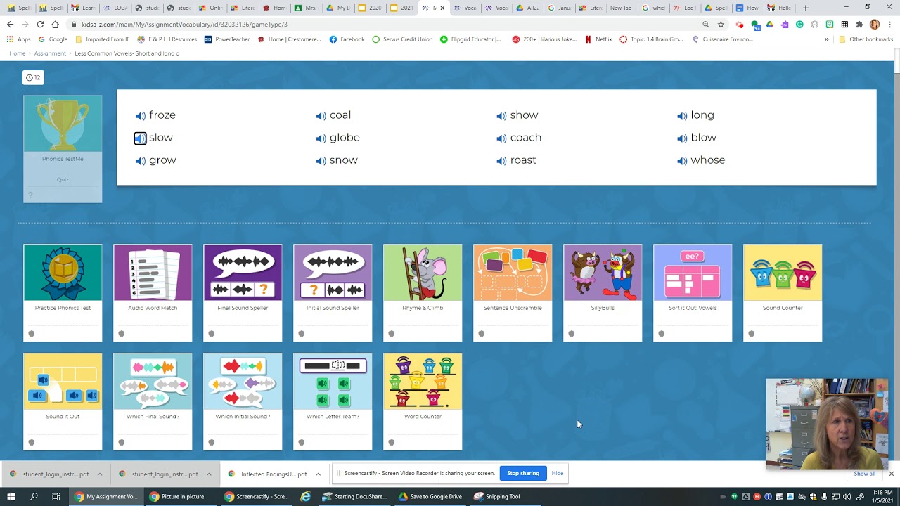Go to Home in the breadcrumb

(18, 53)
